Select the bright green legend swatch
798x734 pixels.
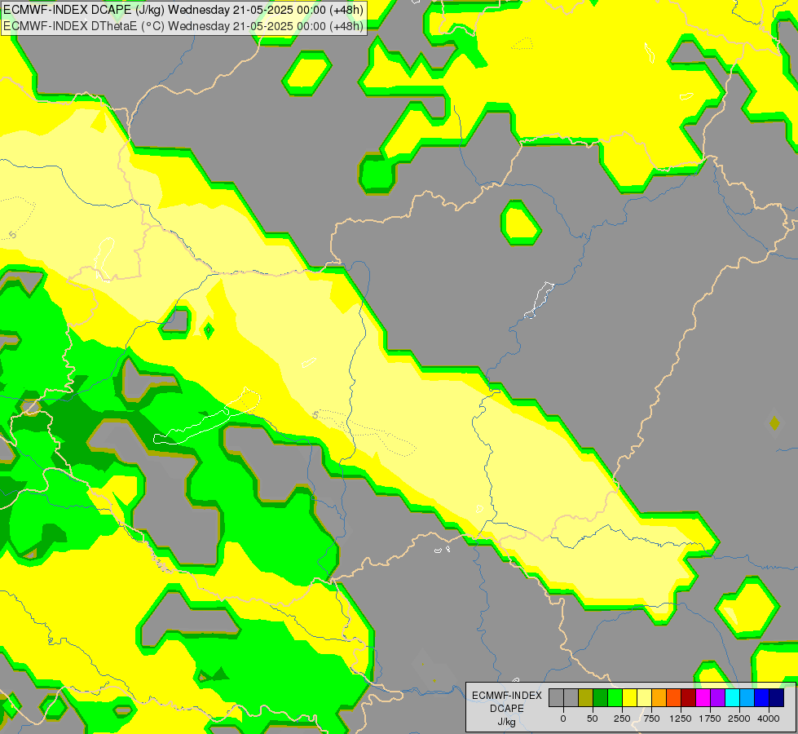point(615,698)
